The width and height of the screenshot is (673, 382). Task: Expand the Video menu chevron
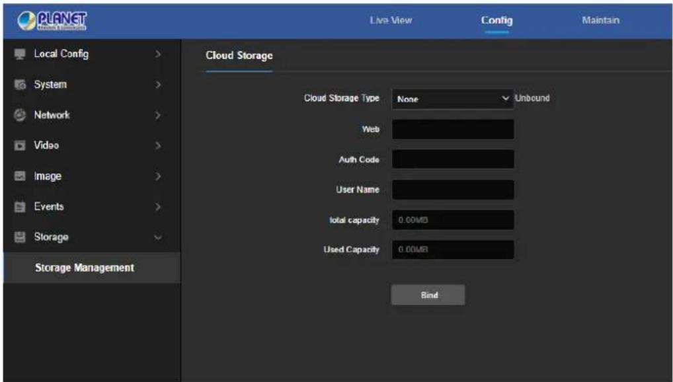coord(158,145)
